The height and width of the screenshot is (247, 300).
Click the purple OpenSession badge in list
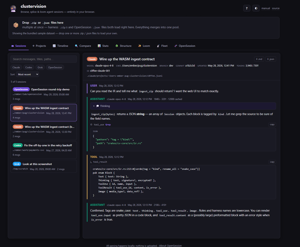[21, 89]
